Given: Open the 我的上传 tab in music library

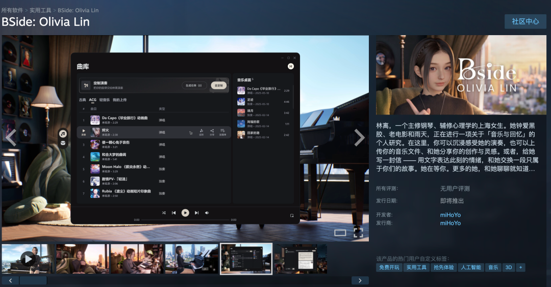Looking at the screenshot, I should click(119, 100).
